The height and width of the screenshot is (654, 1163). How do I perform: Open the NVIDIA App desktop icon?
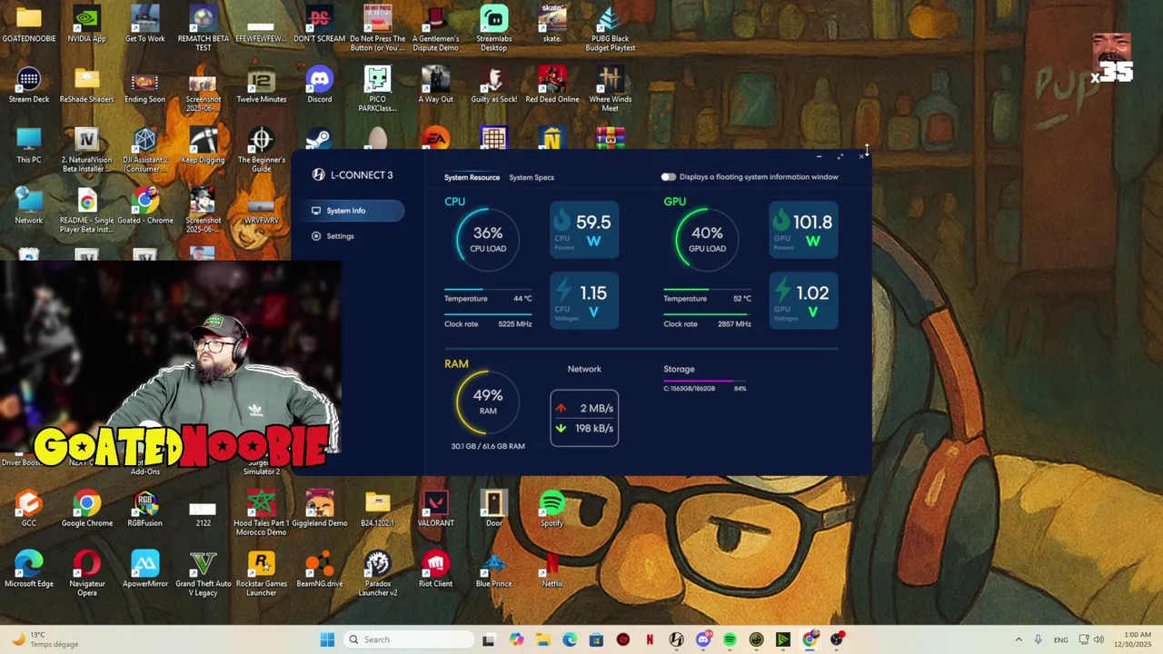click(86, 25)
